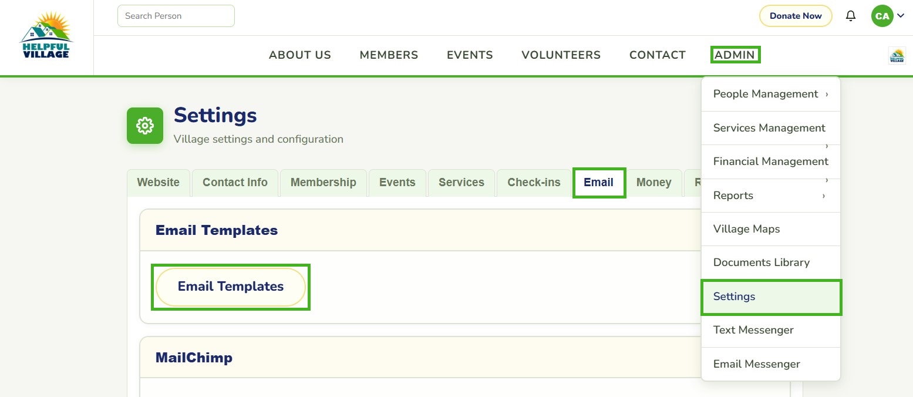Screen dimensions: 913x397
Task: Switch to the Membership tab
Action: point(324,183)
